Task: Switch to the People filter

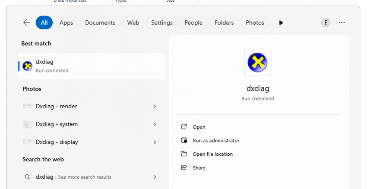Action: (193, 23)
